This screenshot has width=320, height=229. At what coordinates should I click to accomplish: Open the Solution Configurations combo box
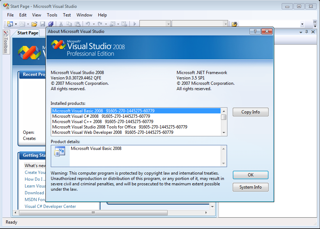pyautogui.click(x=155, y=24)
